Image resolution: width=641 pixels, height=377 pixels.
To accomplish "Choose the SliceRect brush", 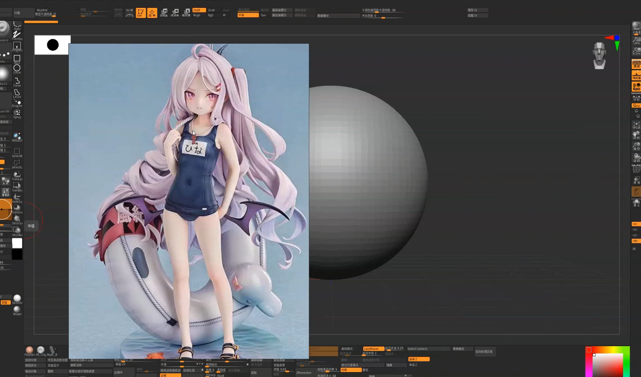I will (17, 231).
